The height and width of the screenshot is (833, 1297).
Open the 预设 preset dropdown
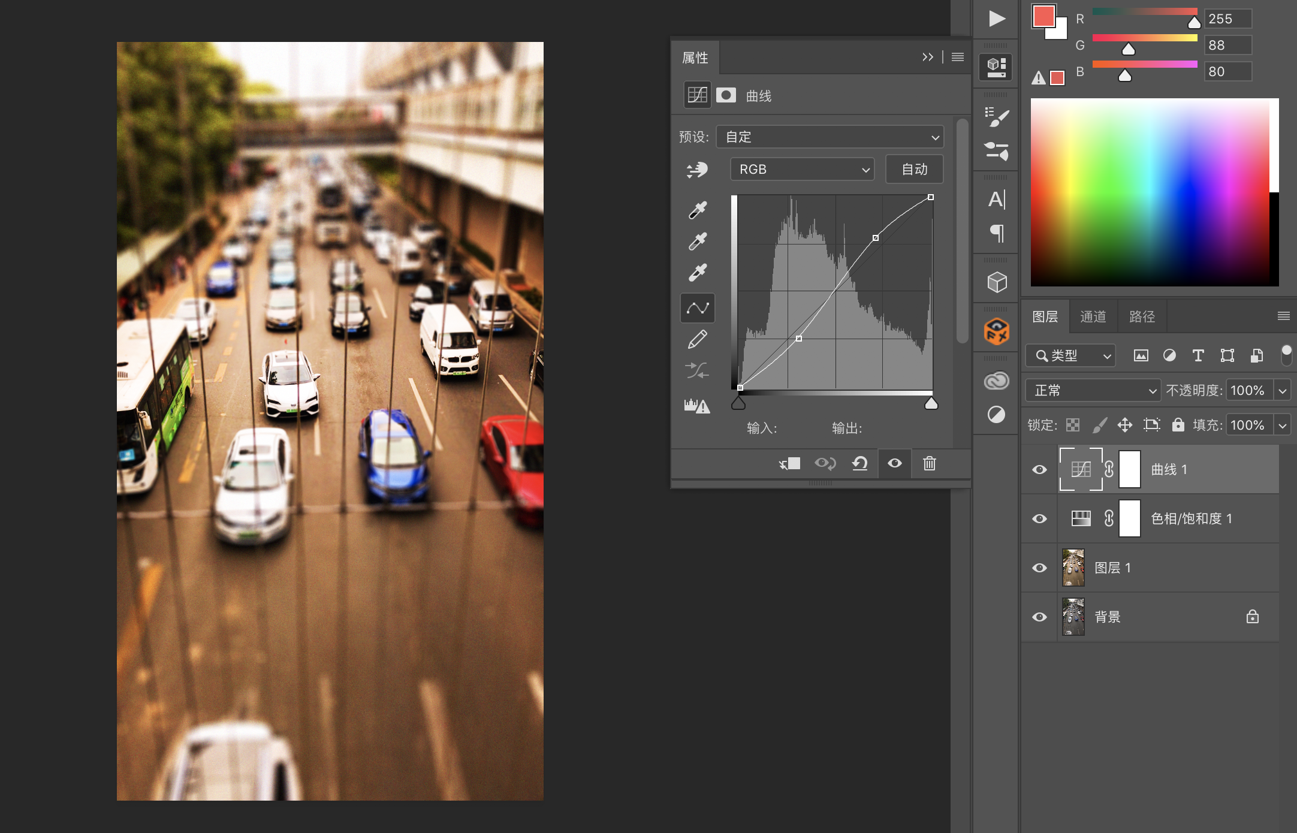tap(830, 137)
